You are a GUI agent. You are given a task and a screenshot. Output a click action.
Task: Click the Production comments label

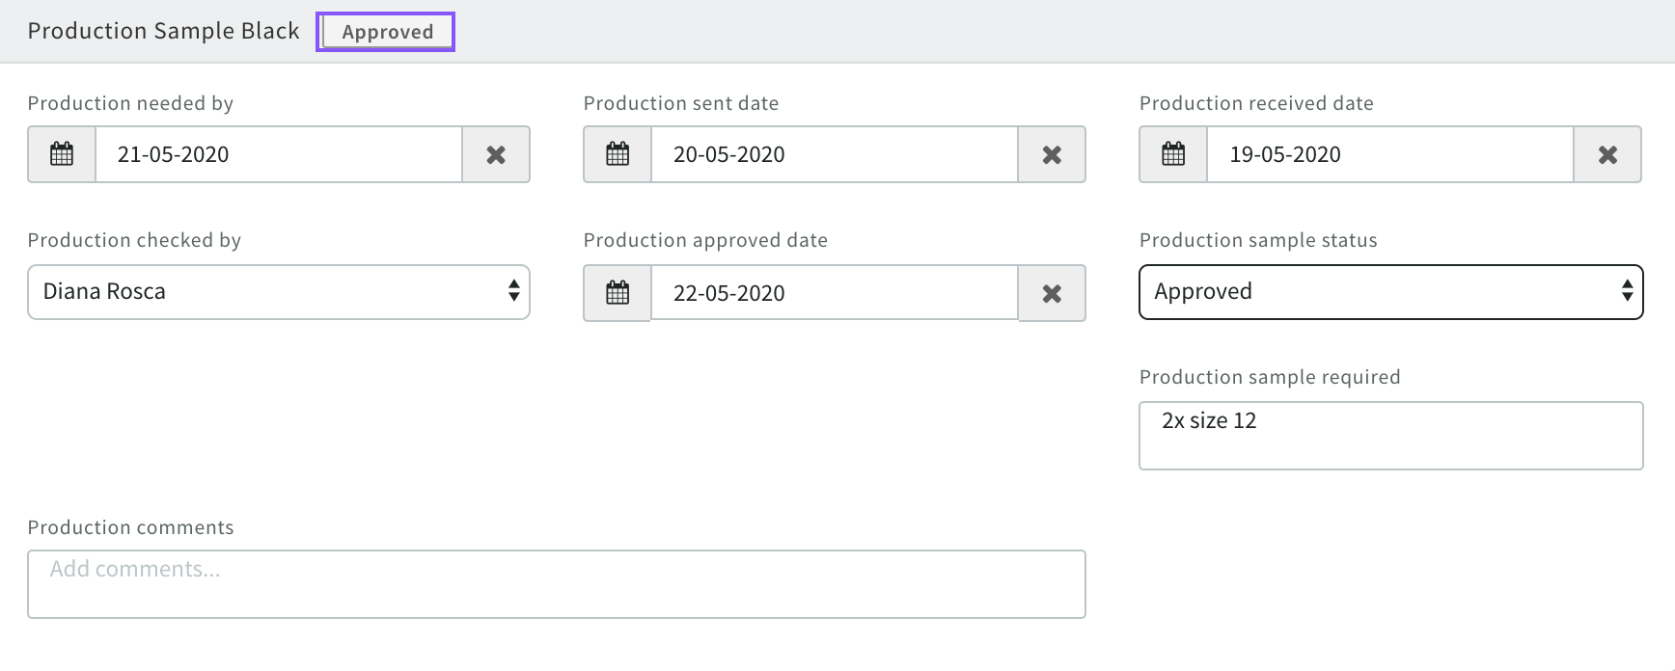pos(130,527)
